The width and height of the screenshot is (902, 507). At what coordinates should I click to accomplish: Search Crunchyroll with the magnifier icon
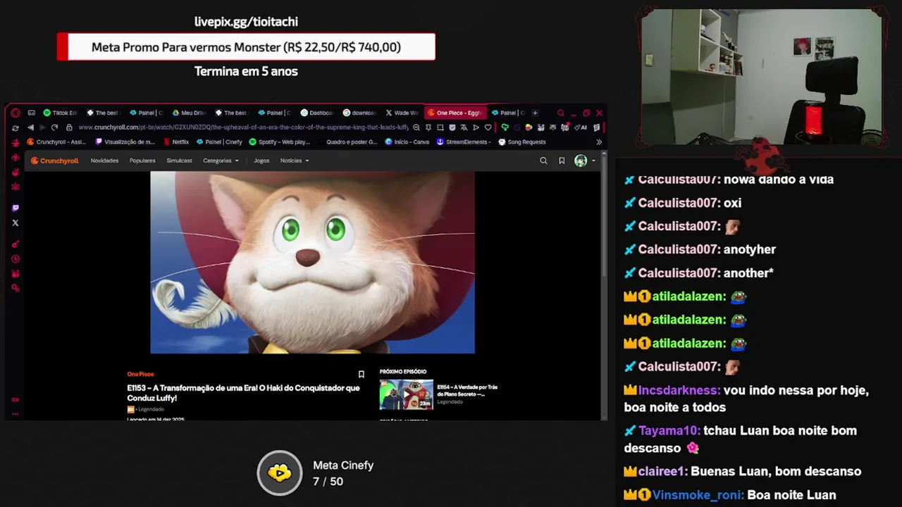543,161
